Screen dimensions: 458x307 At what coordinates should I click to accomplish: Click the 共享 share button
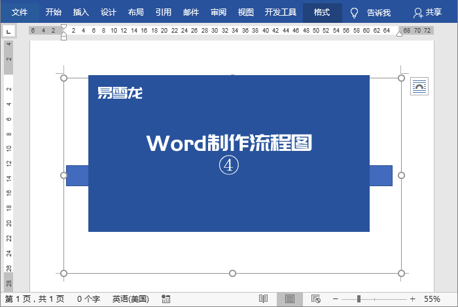[427, 12]
